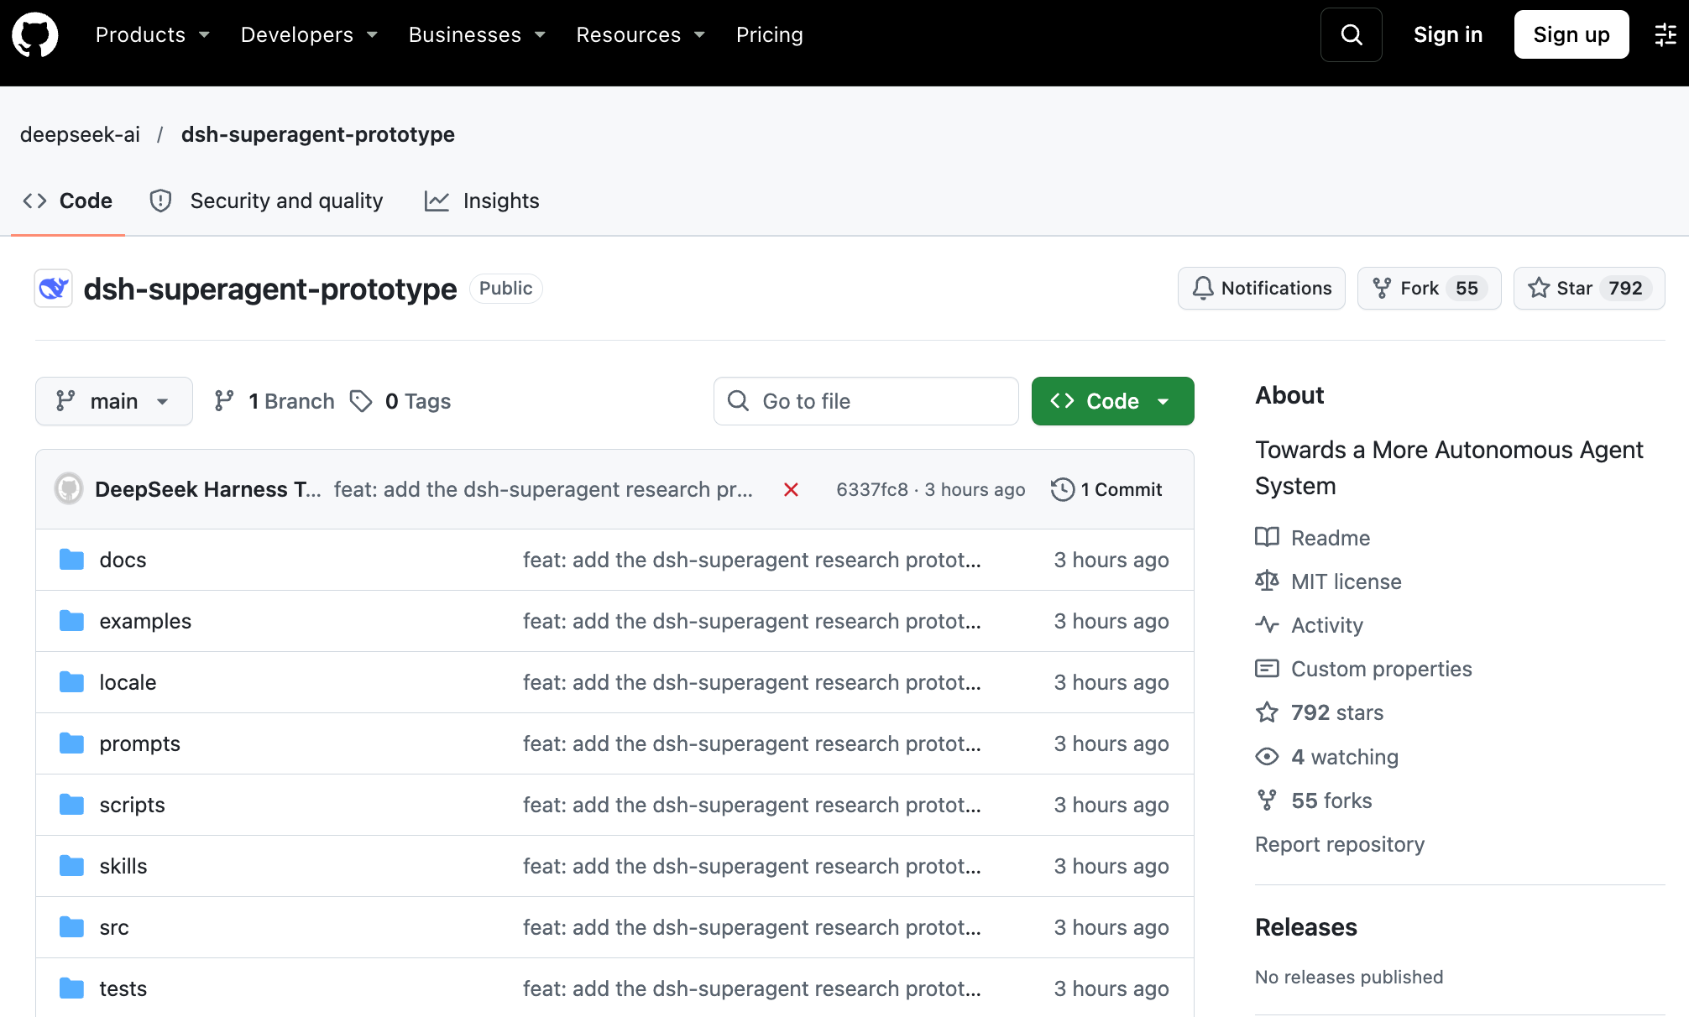Switch to the Code tab
Screen dimensions: 1689x1017
(x=68, y=201)
